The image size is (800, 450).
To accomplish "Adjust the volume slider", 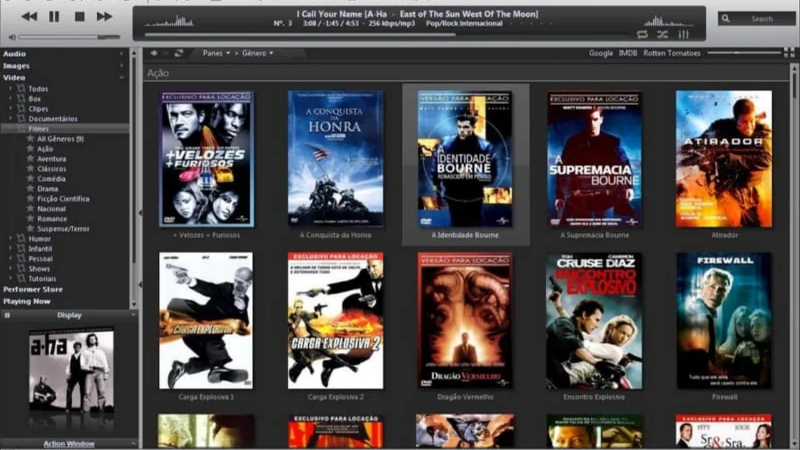I will [69, 37].
